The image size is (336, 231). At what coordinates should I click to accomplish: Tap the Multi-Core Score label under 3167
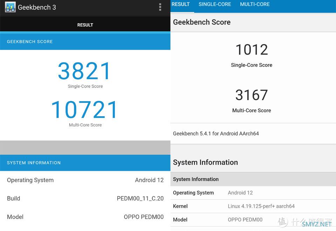(252, 111)
